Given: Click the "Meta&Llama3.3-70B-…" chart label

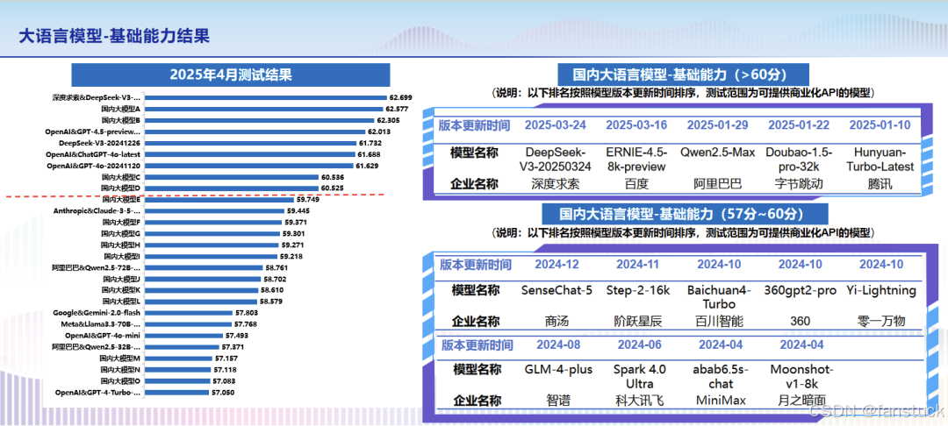Looking at the screenshot, I should coord(100,324).
